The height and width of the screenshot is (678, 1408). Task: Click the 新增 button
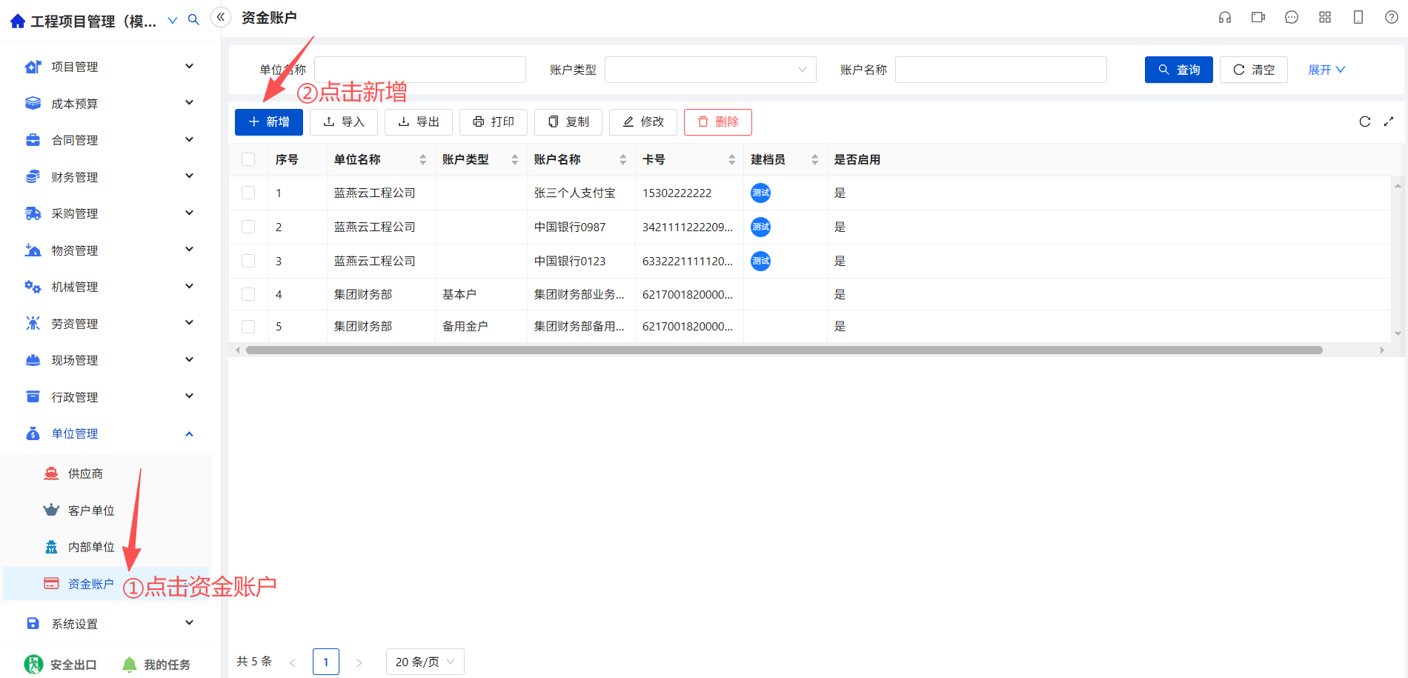point(269,122)
